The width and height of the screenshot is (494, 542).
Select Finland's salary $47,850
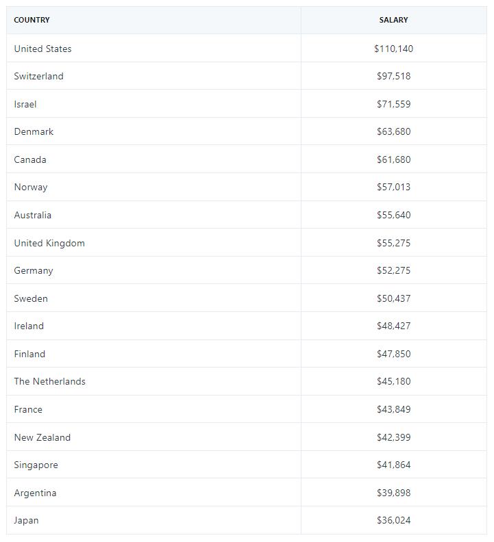coord(393,354)
